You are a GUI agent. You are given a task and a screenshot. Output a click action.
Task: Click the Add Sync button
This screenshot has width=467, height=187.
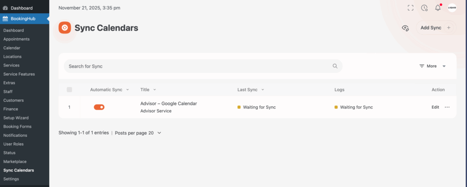436,28
